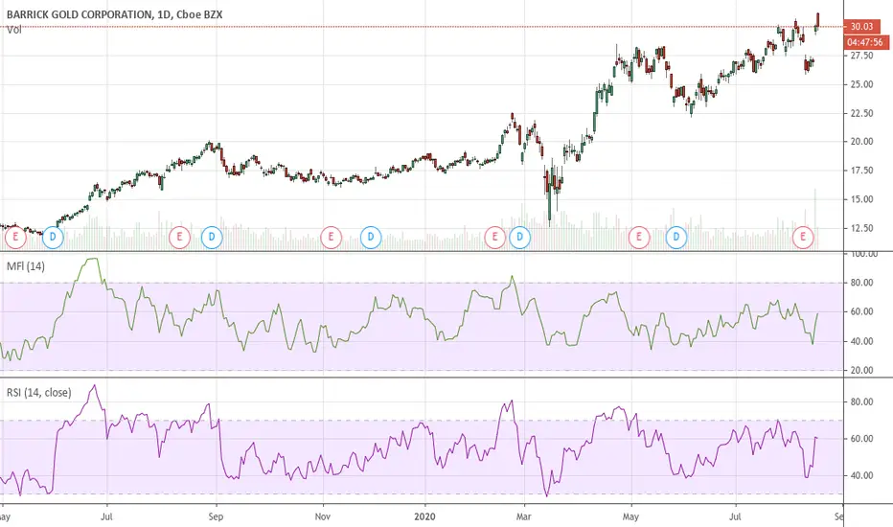Click the earnings marker E below the RSI drop in early 2019
The width and height of the screenshot is (893, 527).
tap(16, 237)
